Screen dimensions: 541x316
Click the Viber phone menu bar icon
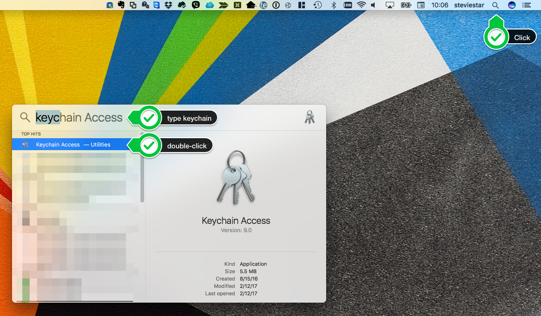coord(195,5)
